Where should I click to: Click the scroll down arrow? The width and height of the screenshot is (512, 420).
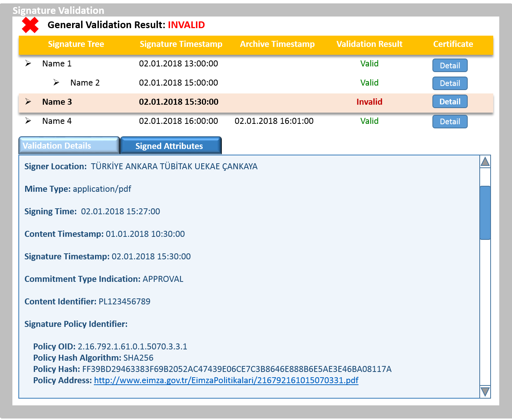(x=485, y=391)
